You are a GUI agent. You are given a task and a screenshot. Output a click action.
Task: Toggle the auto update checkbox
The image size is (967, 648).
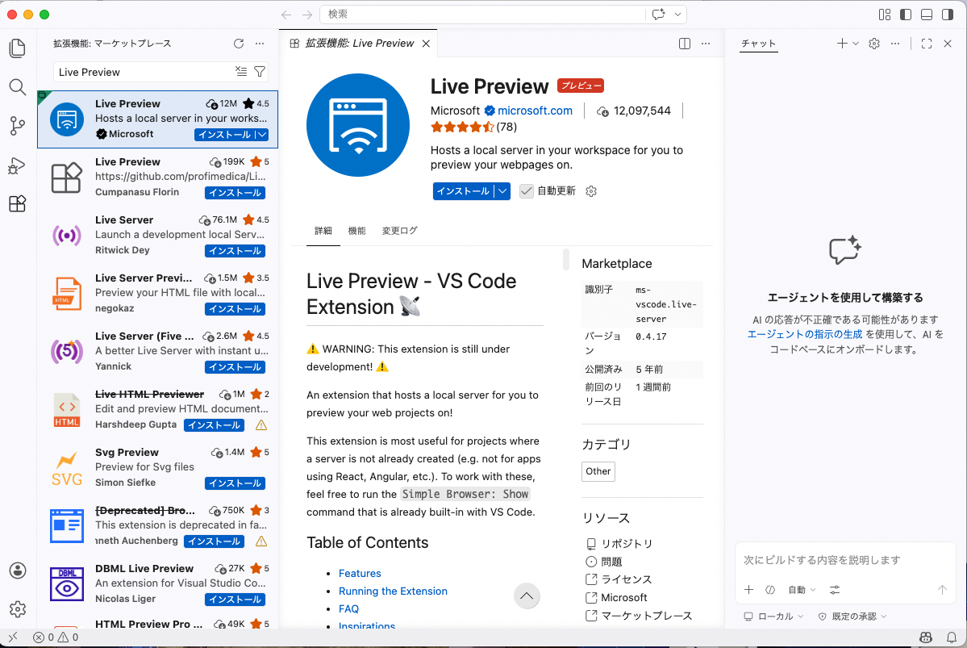[x=526, y=191]
